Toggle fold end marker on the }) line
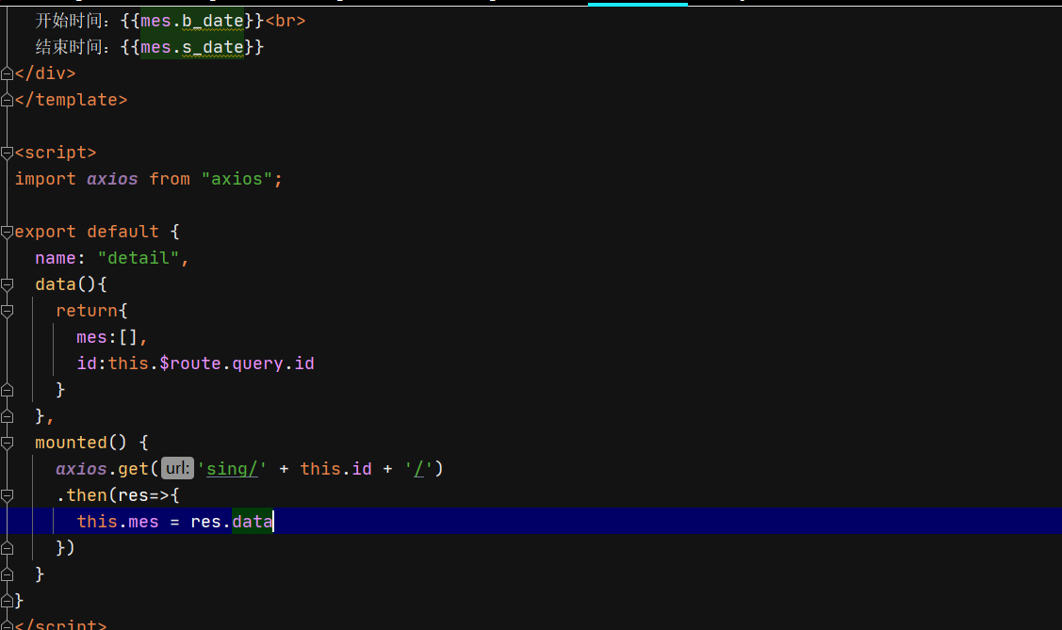 (x=7, y=548)
